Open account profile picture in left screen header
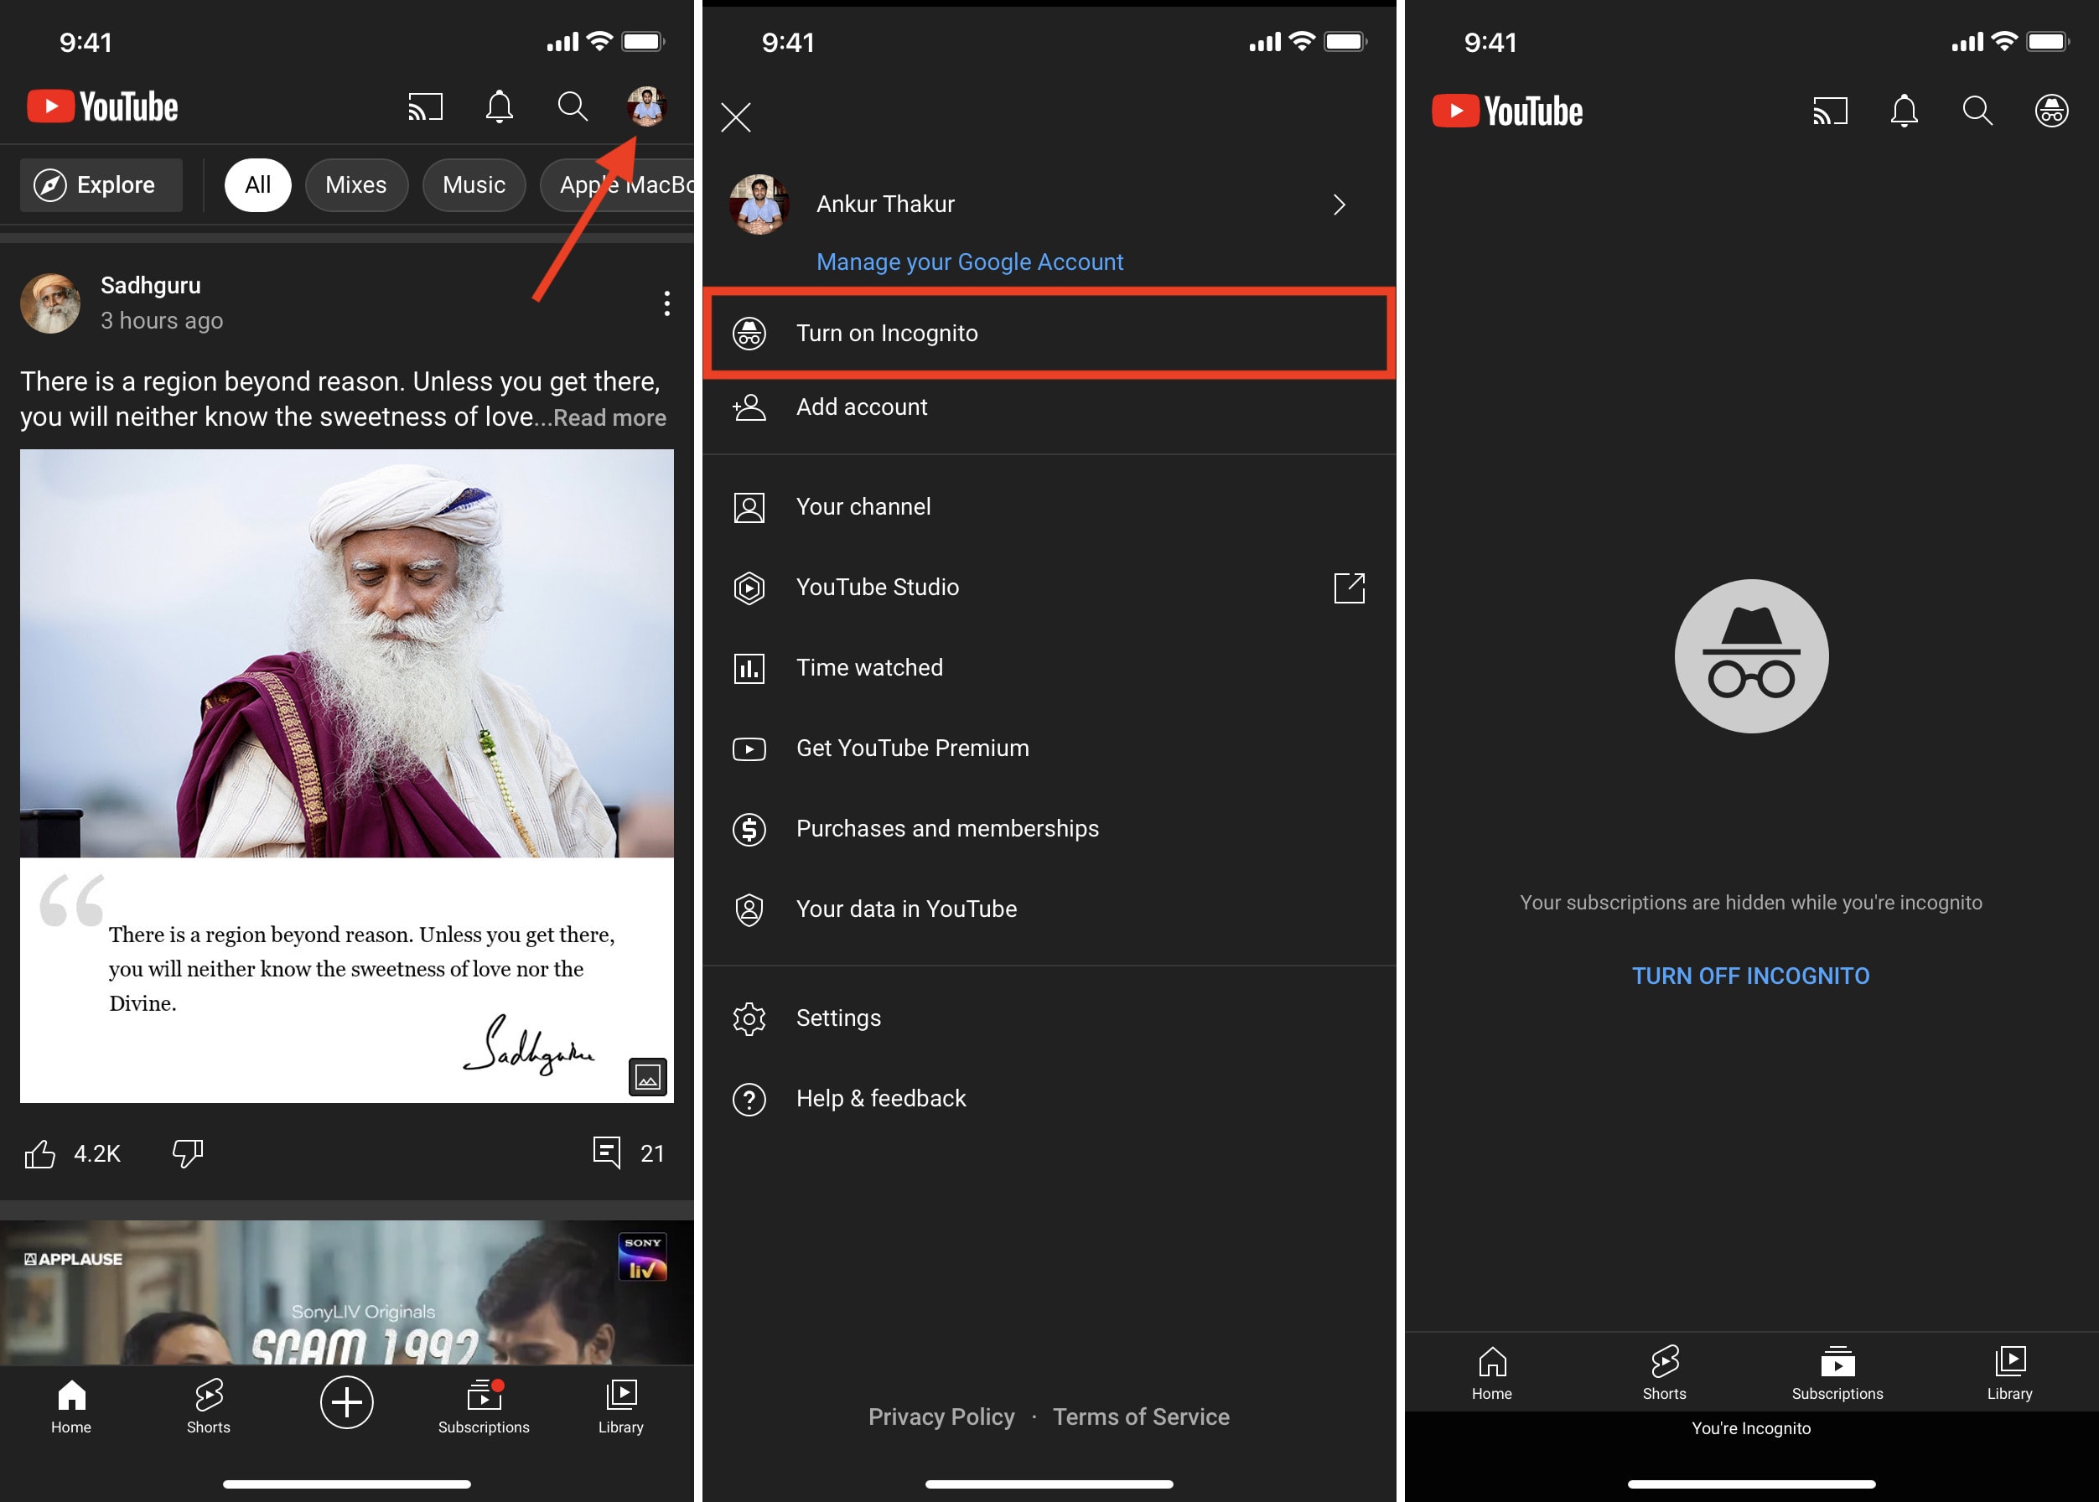The image size is (2099, 1502). tap(646, 106)
